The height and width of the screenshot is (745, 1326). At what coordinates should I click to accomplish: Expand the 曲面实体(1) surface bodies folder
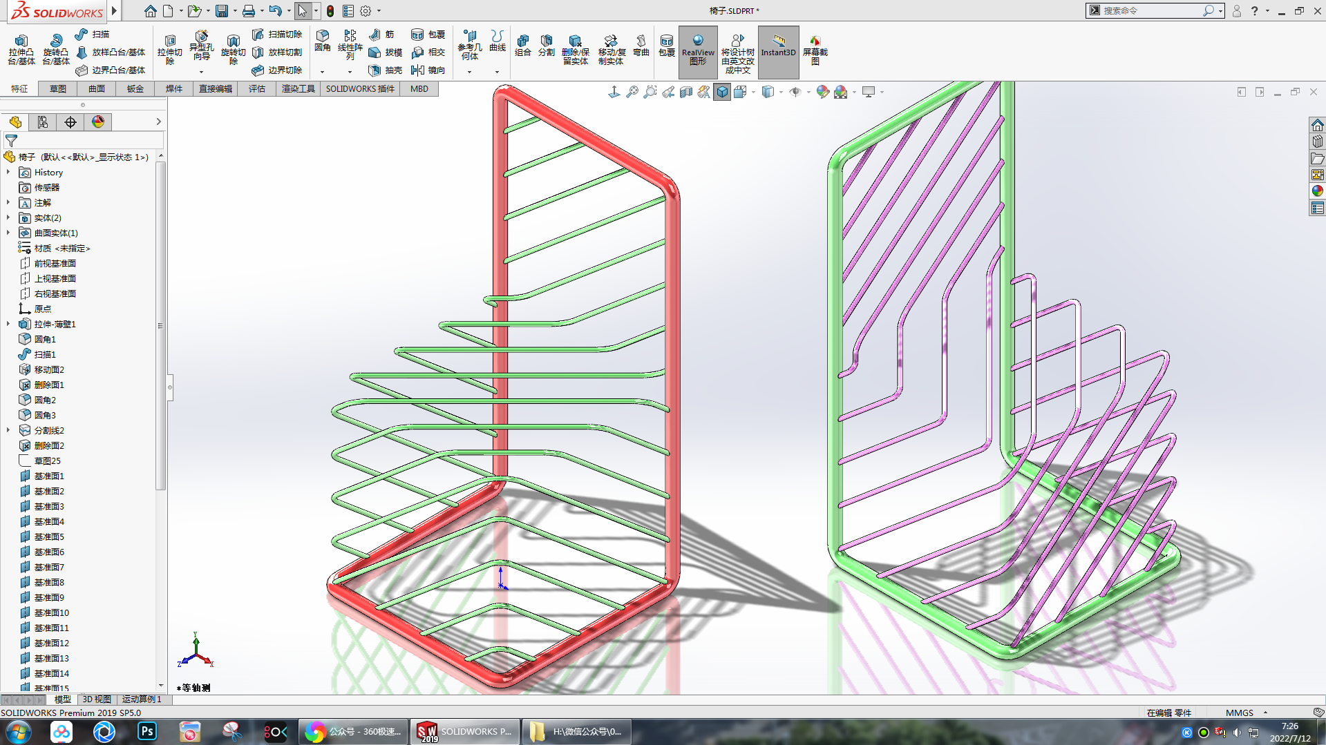point(8,233)
